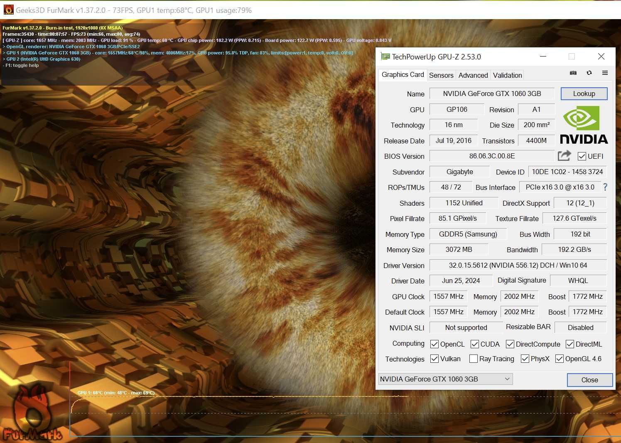Image resolution: width=621 pixels, height=443 pixels.
Task: Click the FurMark title bar app icon
Action: click(8, 10)
